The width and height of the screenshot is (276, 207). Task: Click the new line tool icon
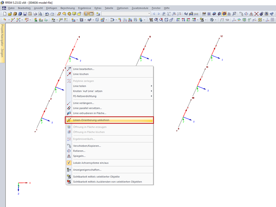click(x=13, y=20)
